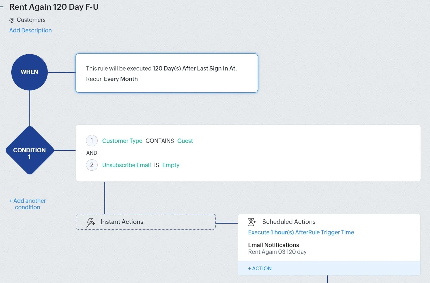Click the + ACTION button
Screen dimensions: 430x283
coord(260,268)
